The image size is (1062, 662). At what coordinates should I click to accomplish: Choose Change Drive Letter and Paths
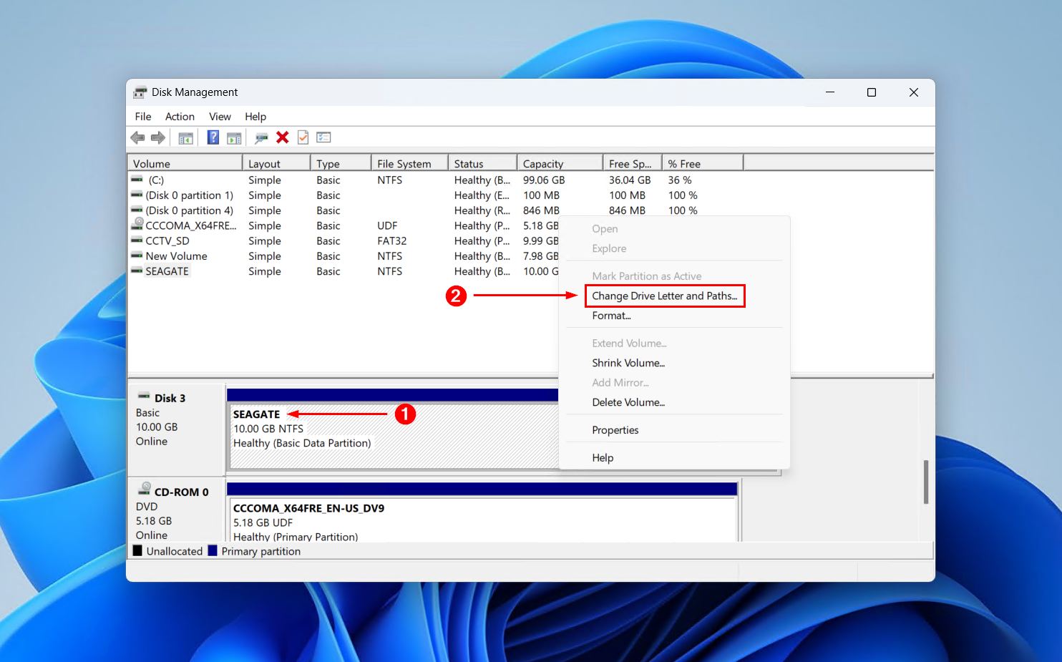point(665,296)
